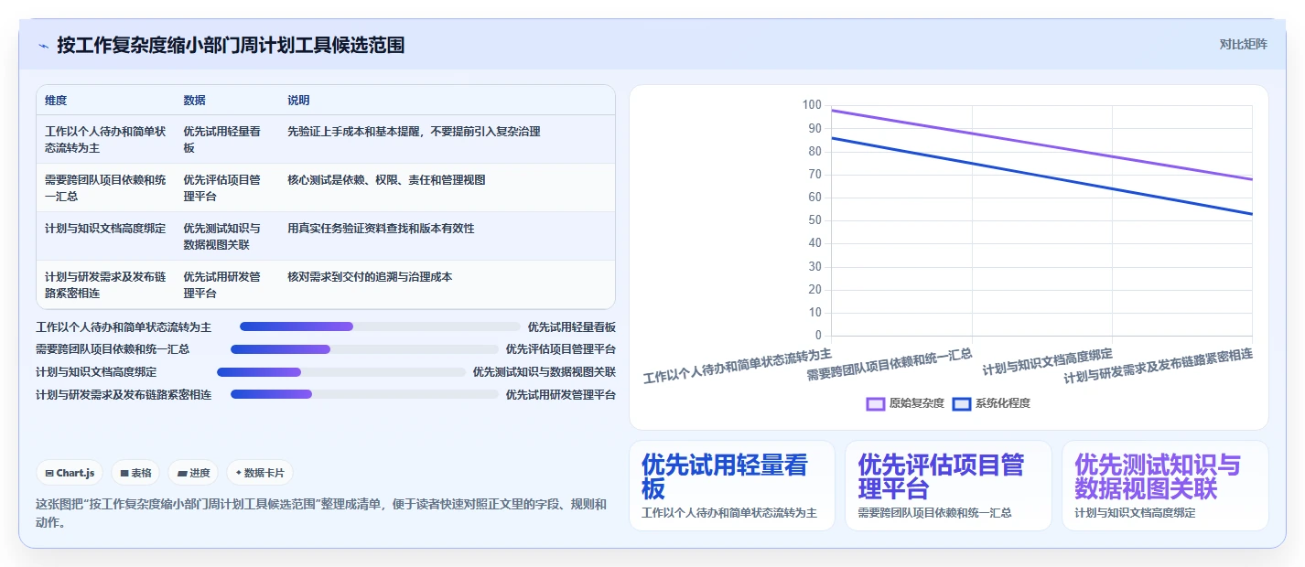Toggle the 系统化程度 legend entry
The width and height of the screenshot is (1305, 567).
991,403
